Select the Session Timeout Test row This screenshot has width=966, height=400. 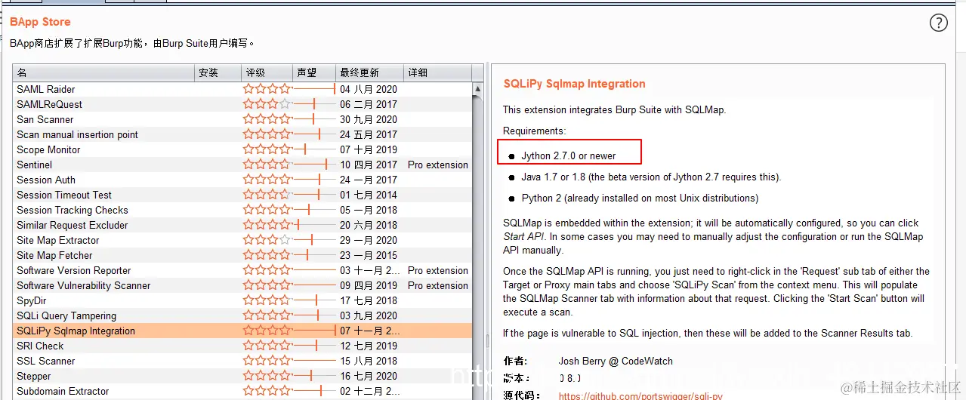pyautogui.click(x=242, y=195)
